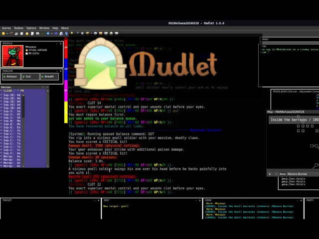Click the Connect icon in the toolbar
This screenshot has height=239, width=319.
[x=3, y=33]
